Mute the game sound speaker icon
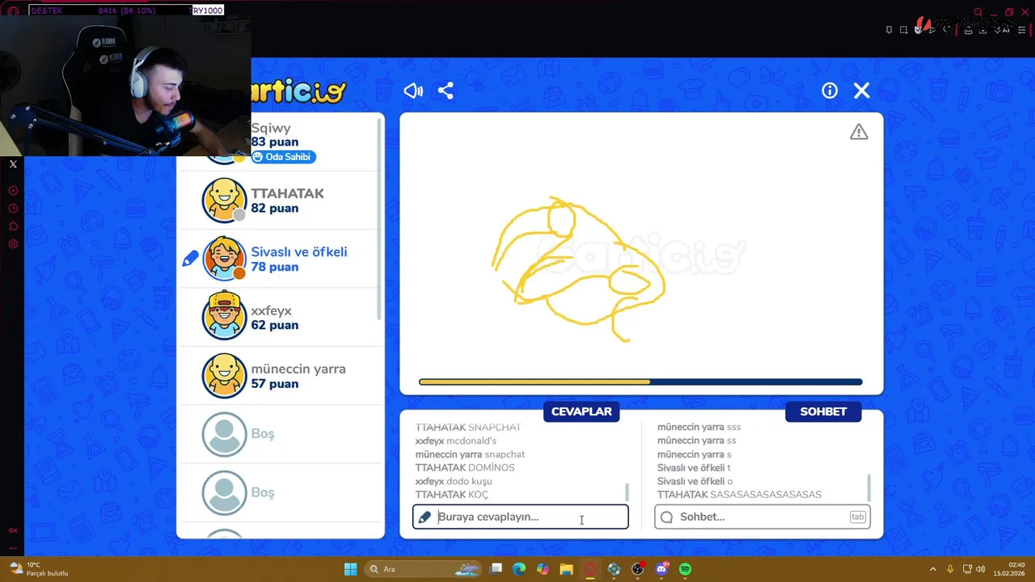 pyautogui.click(x=413, y=91)
